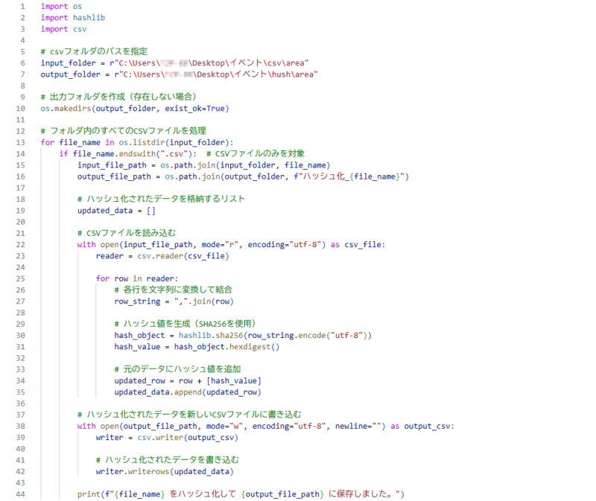The image size is (596, 501).
Task: Click the file_name.endswith(".csv") condition
Action: [133, 153]
